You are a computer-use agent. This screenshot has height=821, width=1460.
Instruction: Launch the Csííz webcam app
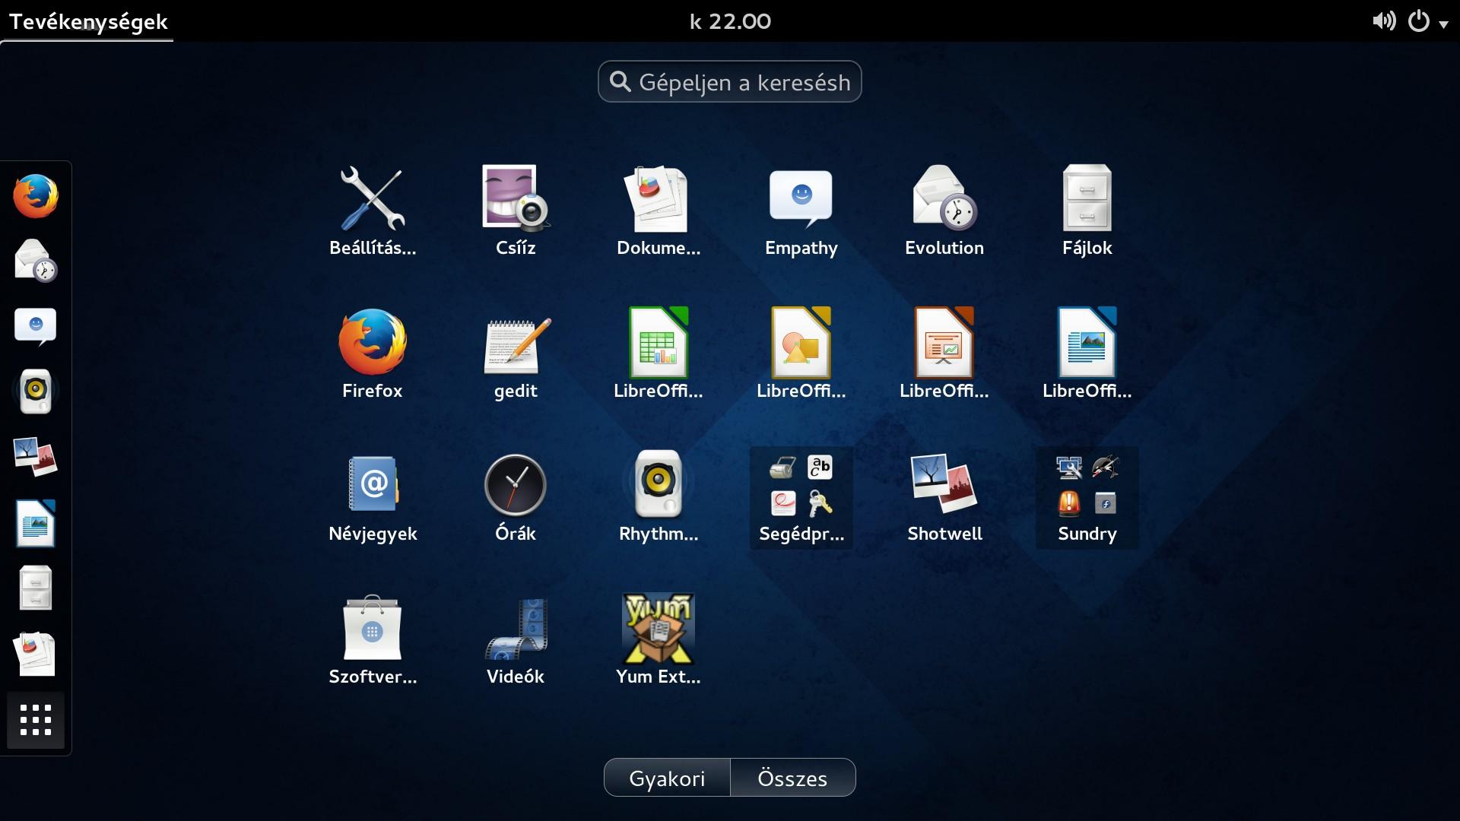pyautogui.click(x=516, y=211)
